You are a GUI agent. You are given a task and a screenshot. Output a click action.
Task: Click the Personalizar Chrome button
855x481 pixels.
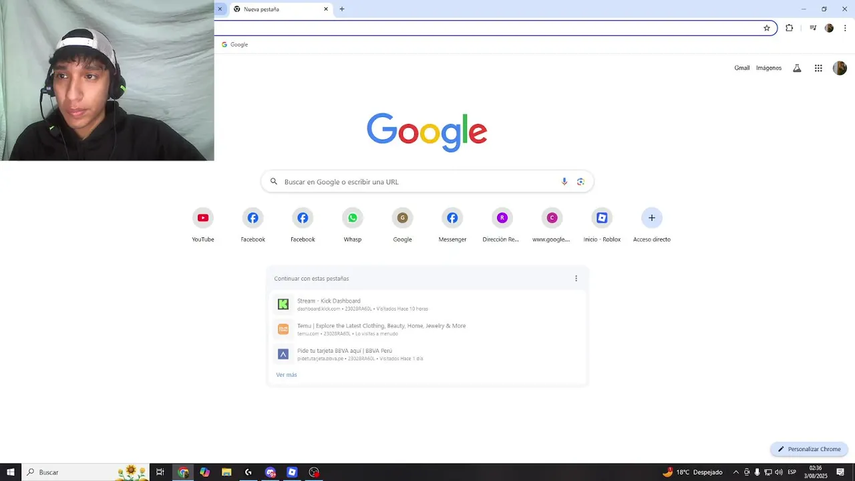tap(809, 449)
